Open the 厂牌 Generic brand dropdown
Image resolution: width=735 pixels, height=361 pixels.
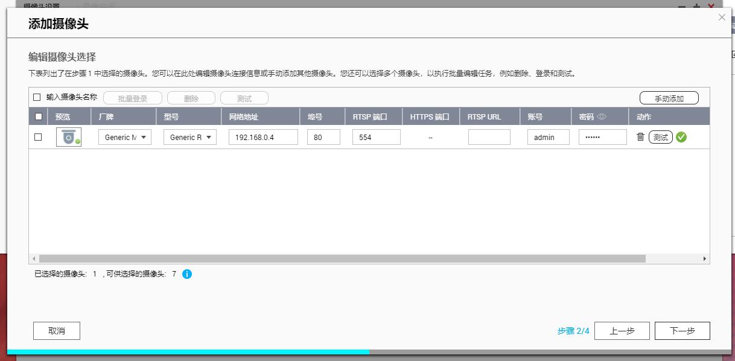coord(124,137)
